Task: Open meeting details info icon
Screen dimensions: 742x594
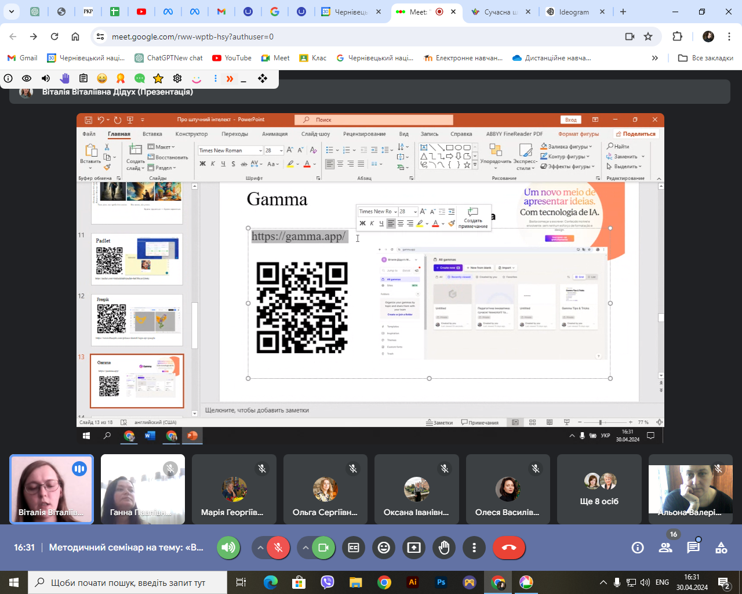Action: [638, 548]
